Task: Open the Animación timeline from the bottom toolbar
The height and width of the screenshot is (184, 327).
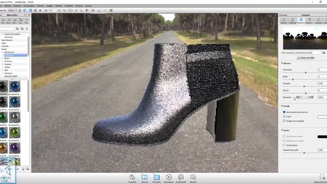Action: point(169,179)
